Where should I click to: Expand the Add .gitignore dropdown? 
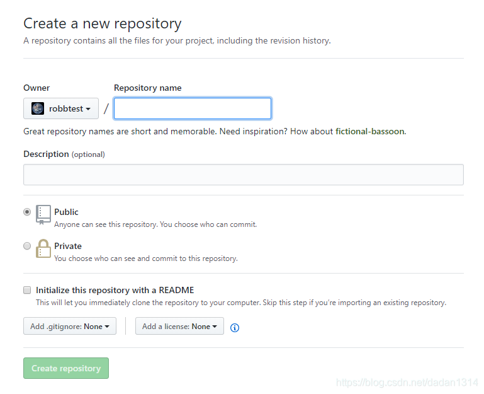[70, 326]
